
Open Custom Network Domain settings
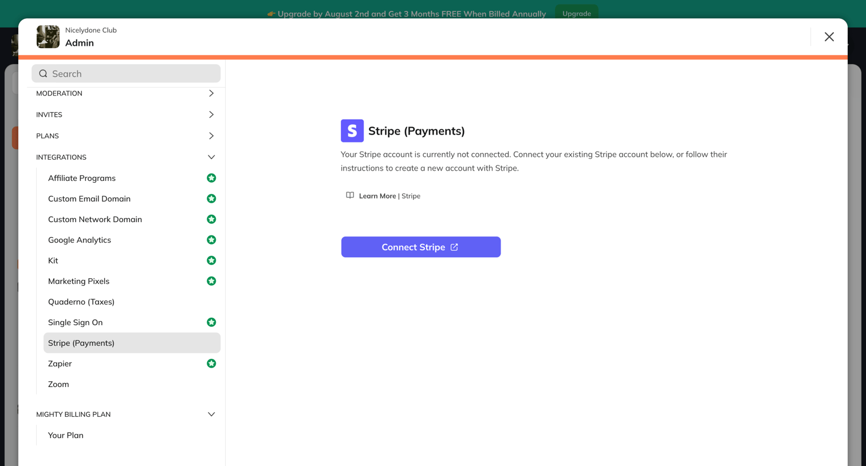132,219
